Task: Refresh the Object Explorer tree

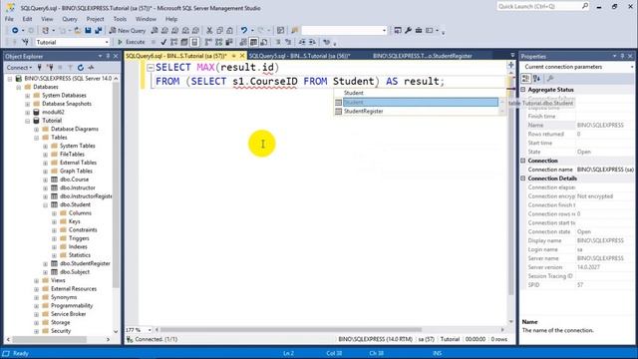Action: tap(81, 68)
